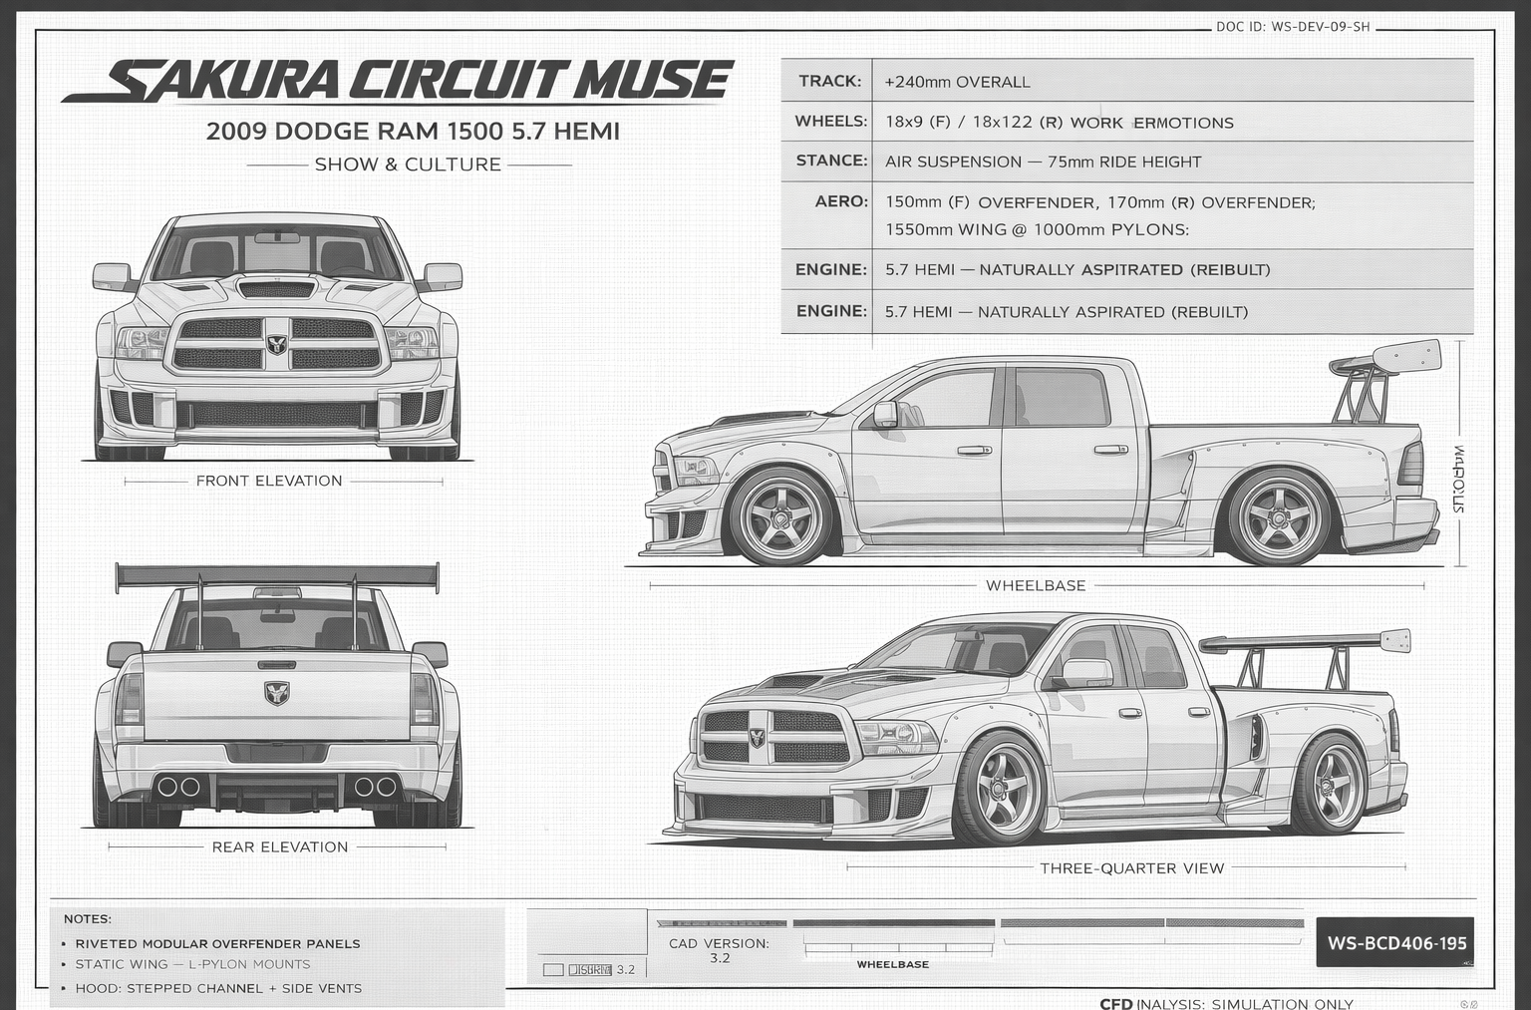Click the engine value ending '(REIBULT)'

(1077, 269)
